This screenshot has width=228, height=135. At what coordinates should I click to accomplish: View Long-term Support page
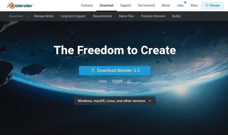click(73, 16)
